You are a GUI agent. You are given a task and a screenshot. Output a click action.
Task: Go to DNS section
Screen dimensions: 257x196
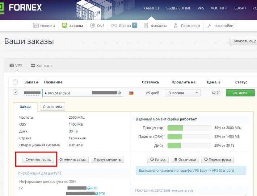coord(97,26)
